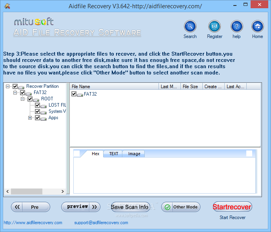Click the drive icon beside ROOT
Image resolution: width=271 pixels, height=232 pixels.
36,100
